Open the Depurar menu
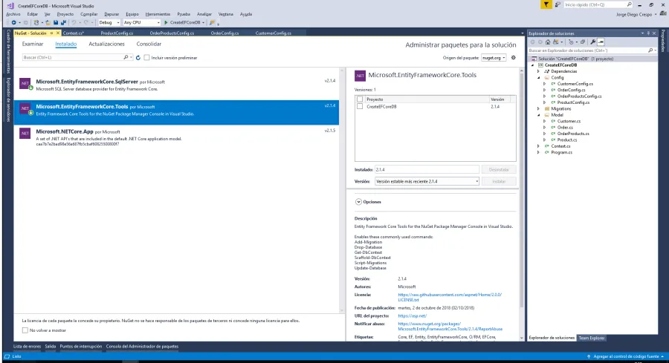Viewport: 669px width, 363px height. tap(111, 14)
